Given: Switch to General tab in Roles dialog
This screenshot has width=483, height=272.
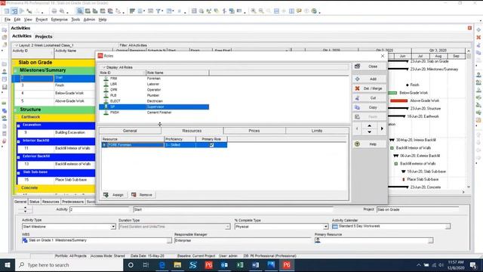Looking at the screenshot, I should pos(130,131).
